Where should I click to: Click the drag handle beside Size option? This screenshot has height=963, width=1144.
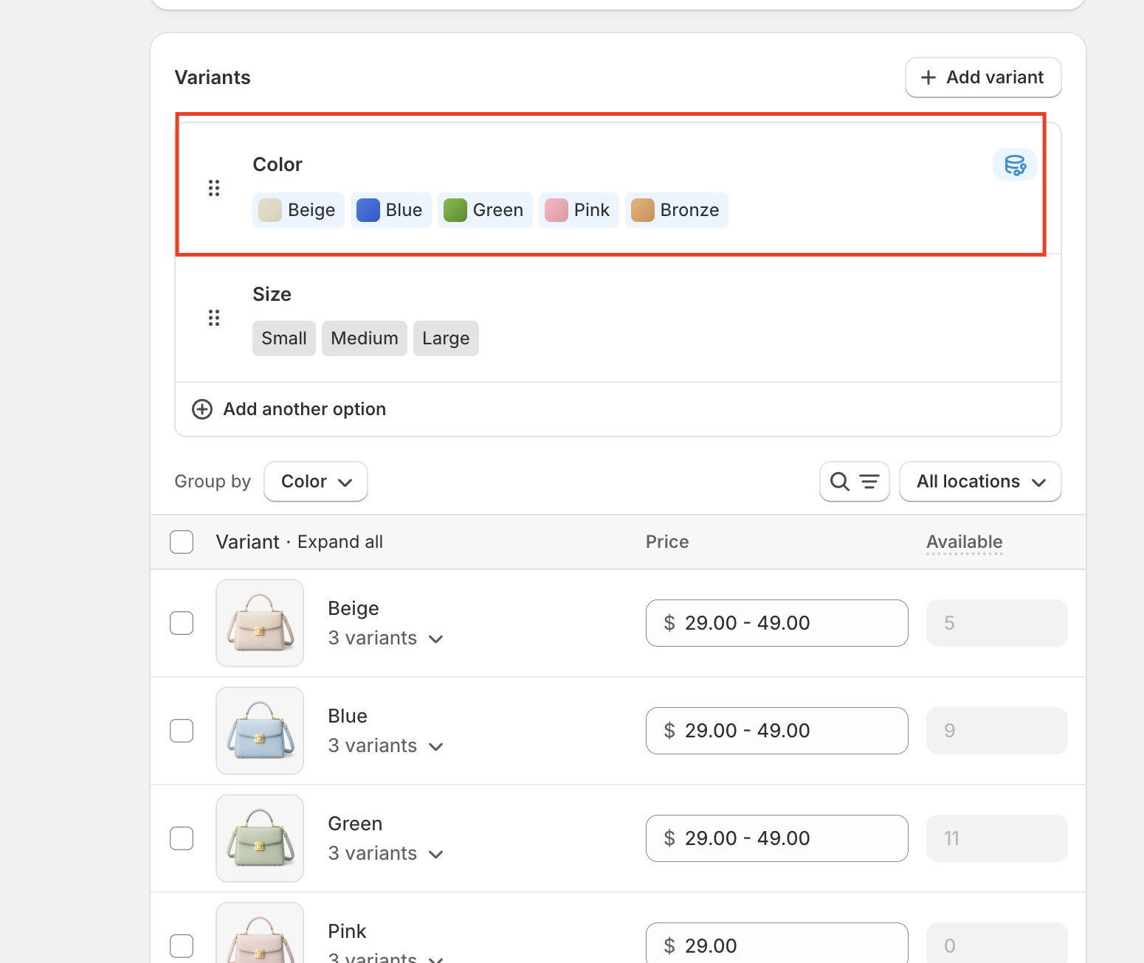coord(214,318)
